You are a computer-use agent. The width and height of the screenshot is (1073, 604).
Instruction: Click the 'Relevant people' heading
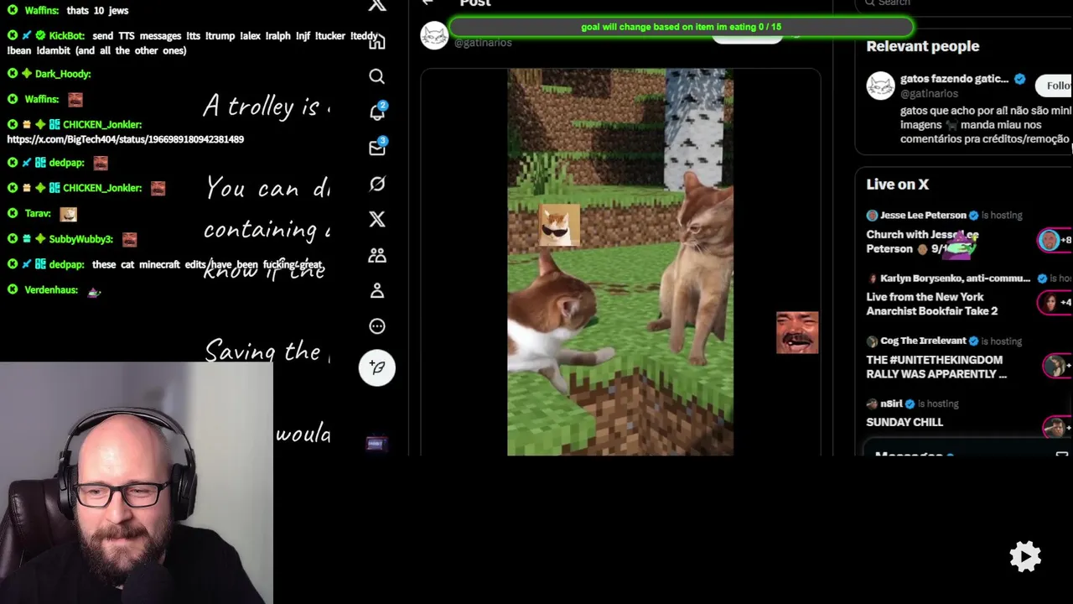pos(922,46)
